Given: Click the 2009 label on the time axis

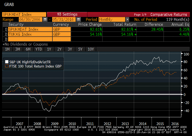Looking at the screenshot, I should pos(55,124).
